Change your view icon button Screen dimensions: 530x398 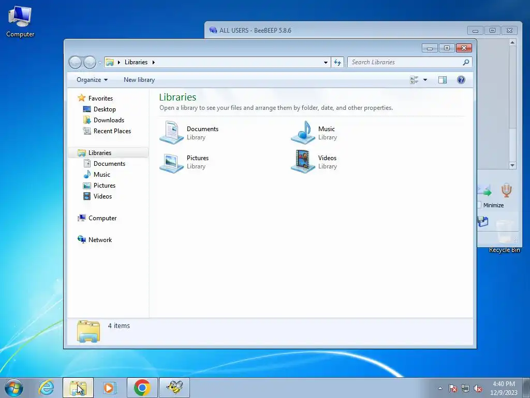point(414,80)
